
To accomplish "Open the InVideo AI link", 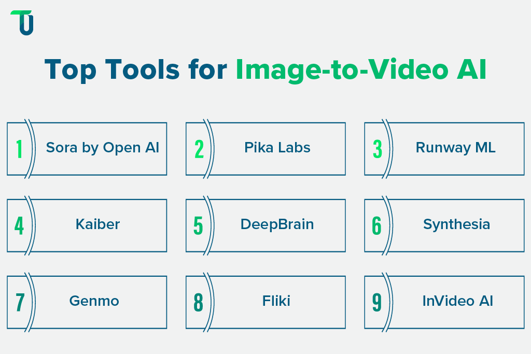I will tap(457, 302).
